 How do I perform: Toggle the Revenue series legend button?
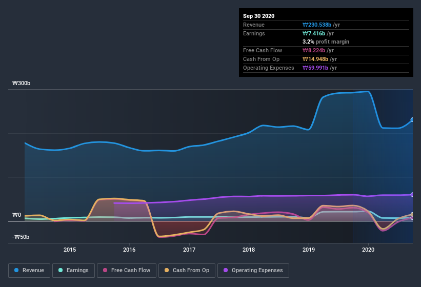point(29,271)
